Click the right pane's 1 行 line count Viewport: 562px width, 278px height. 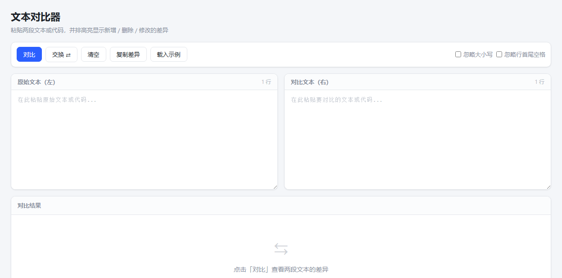coord(539,82)
